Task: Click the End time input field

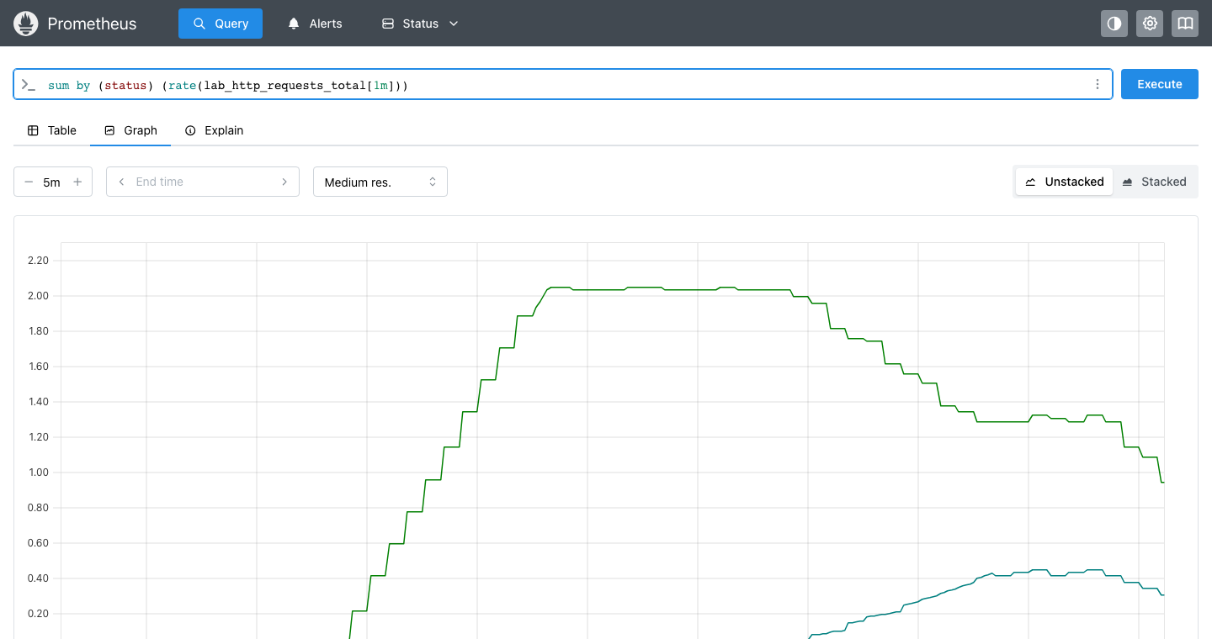Action: [203, 182]
